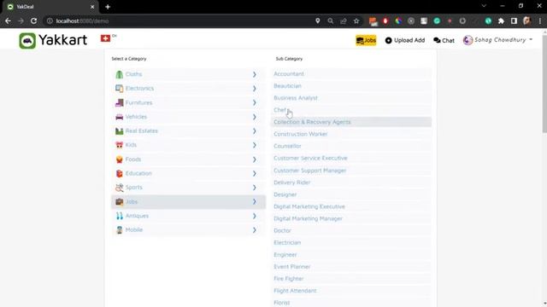
Task: Expand Cloths with its chevron arrow
Action: [x=255, y=74]
